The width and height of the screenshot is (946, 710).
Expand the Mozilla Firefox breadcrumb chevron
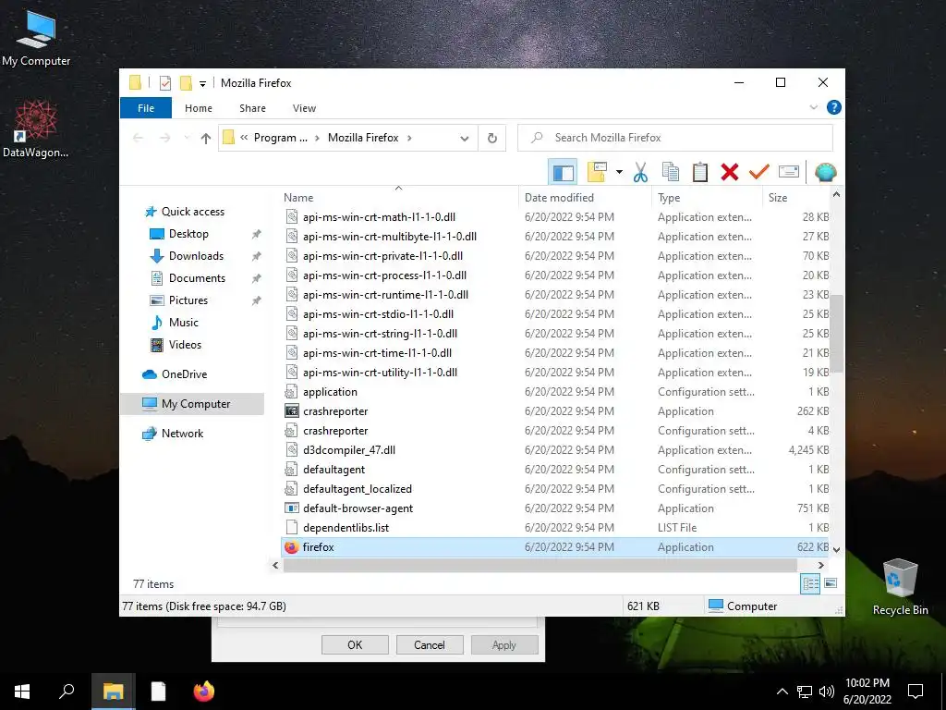tap(409, 138)
